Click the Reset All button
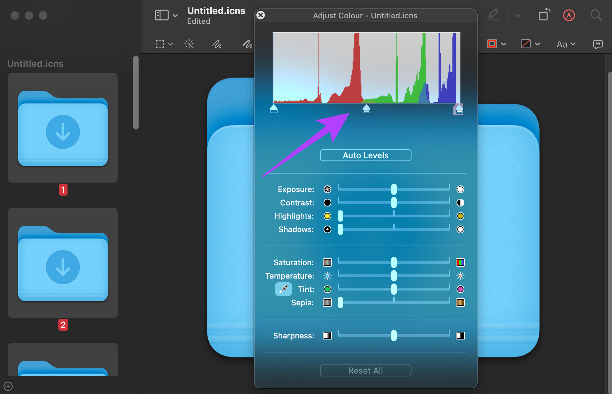Screen dimensions: 612x394 point(366,370)
